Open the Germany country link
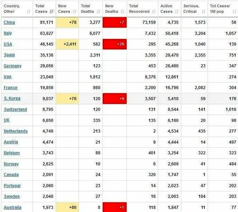The image size is (238, 212). pyautogui.click(x=12, y=66)
